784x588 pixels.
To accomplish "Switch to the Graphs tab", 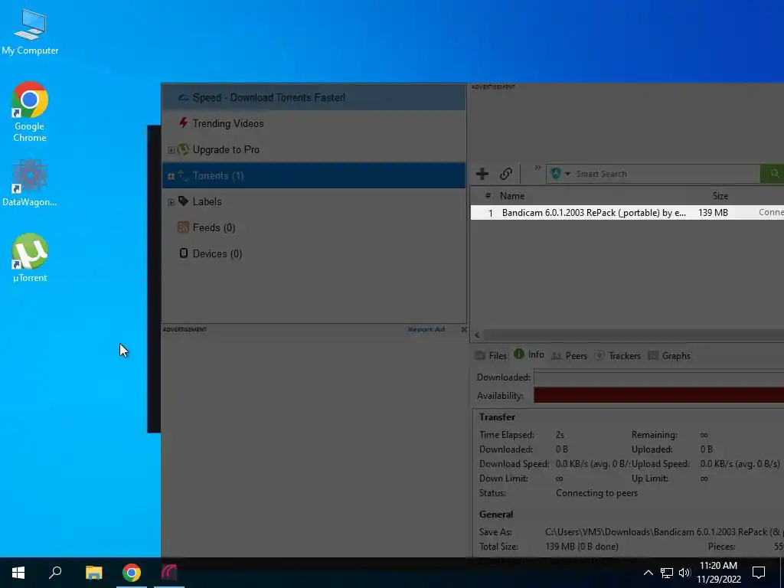I will 669,355.
